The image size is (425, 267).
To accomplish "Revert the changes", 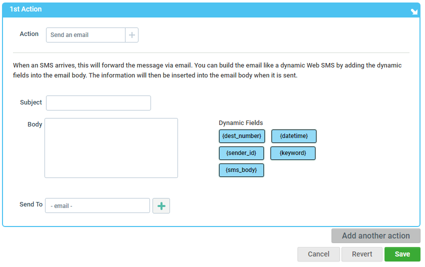I will click(362, 254).
